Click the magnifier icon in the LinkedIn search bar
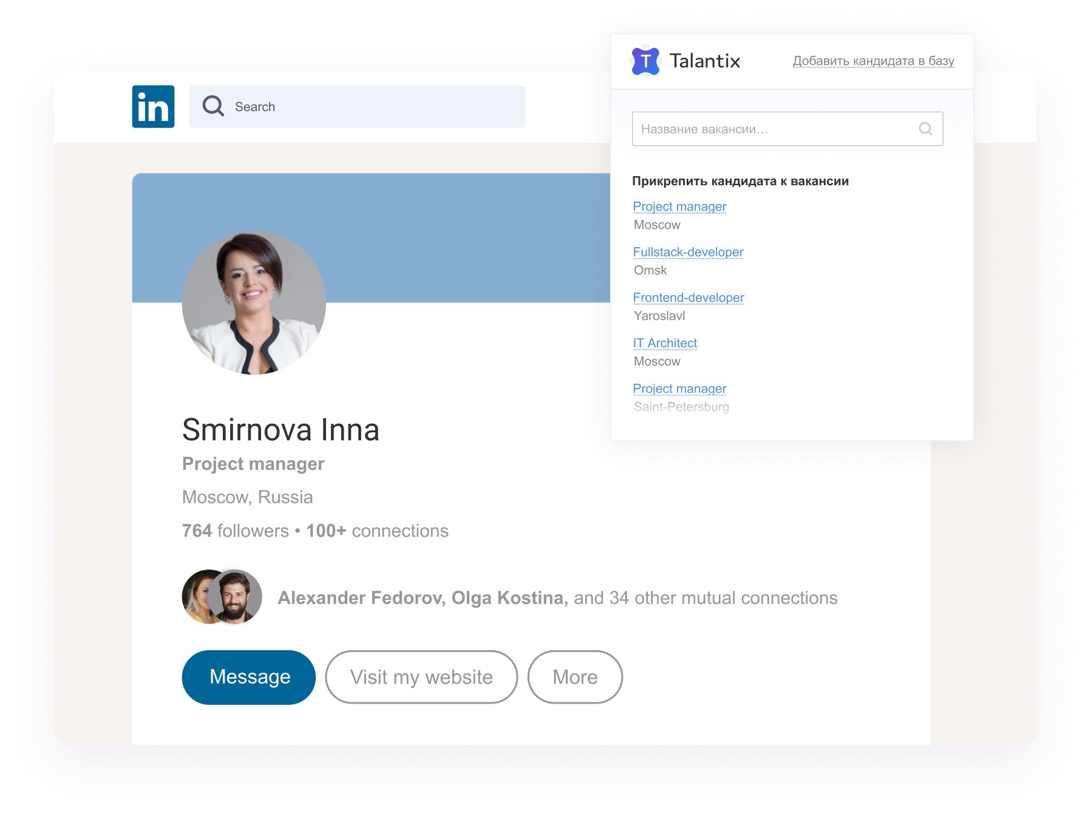Image resolution: width=1091 pixels, height=816 pixels. [x=212, y=106]
